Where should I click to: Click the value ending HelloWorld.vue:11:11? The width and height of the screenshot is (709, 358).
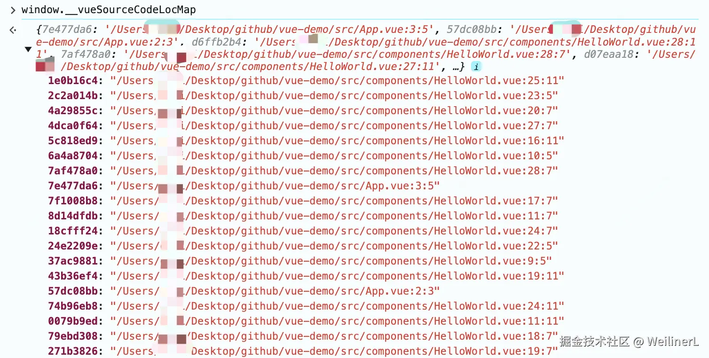pos(337,321)
